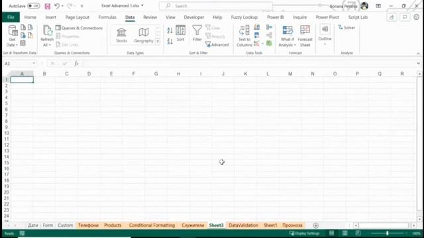Screen dimensions: 424x238
Task: Switch to the Insert tab
Action: (50, 17)
